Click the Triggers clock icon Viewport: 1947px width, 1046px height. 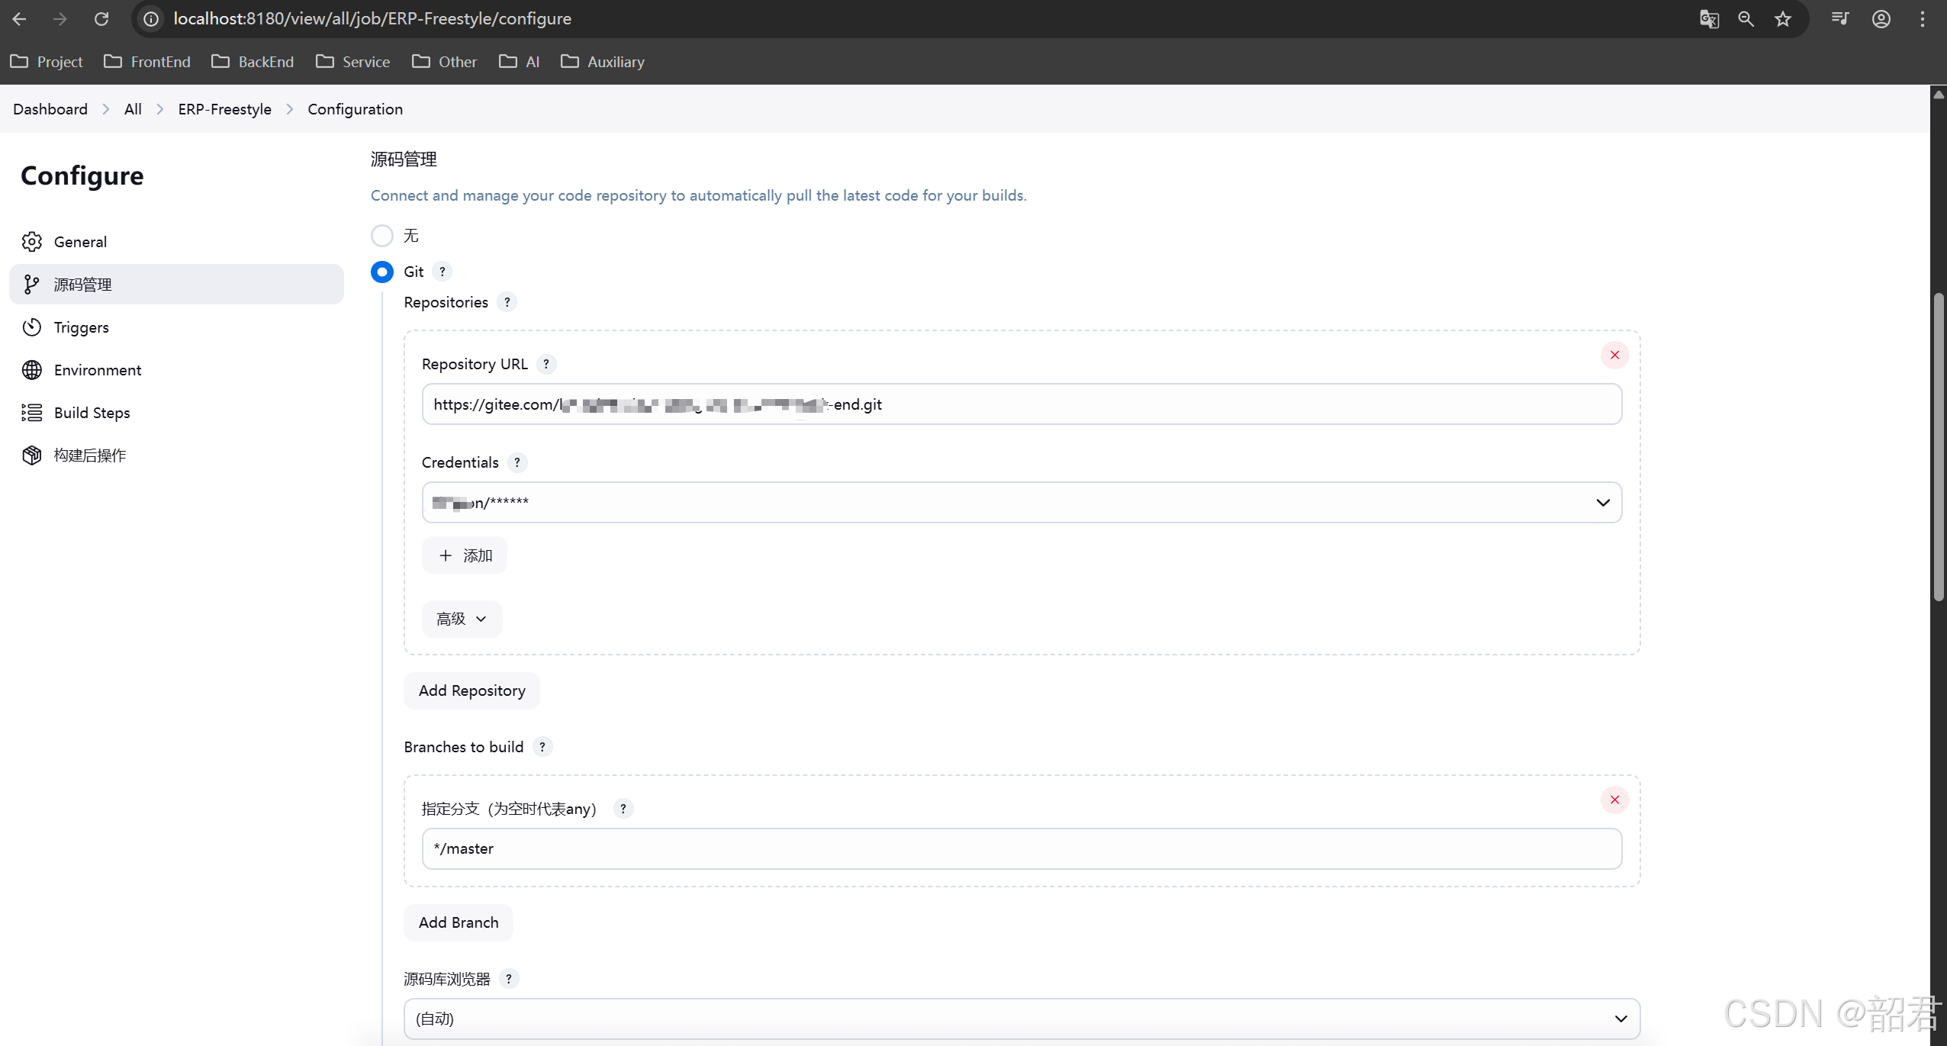[x=31, y=327]
